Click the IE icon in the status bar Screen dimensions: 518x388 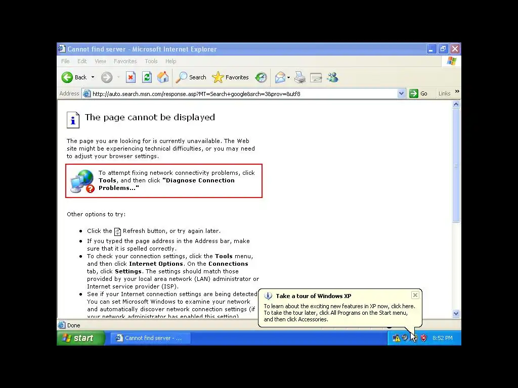coord(62,325)
